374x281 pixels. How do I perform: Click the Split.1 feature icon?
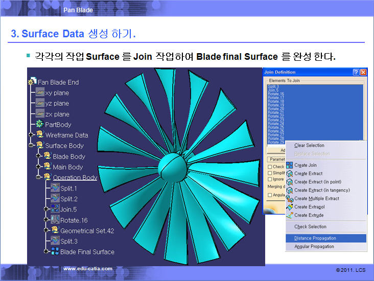55,188
